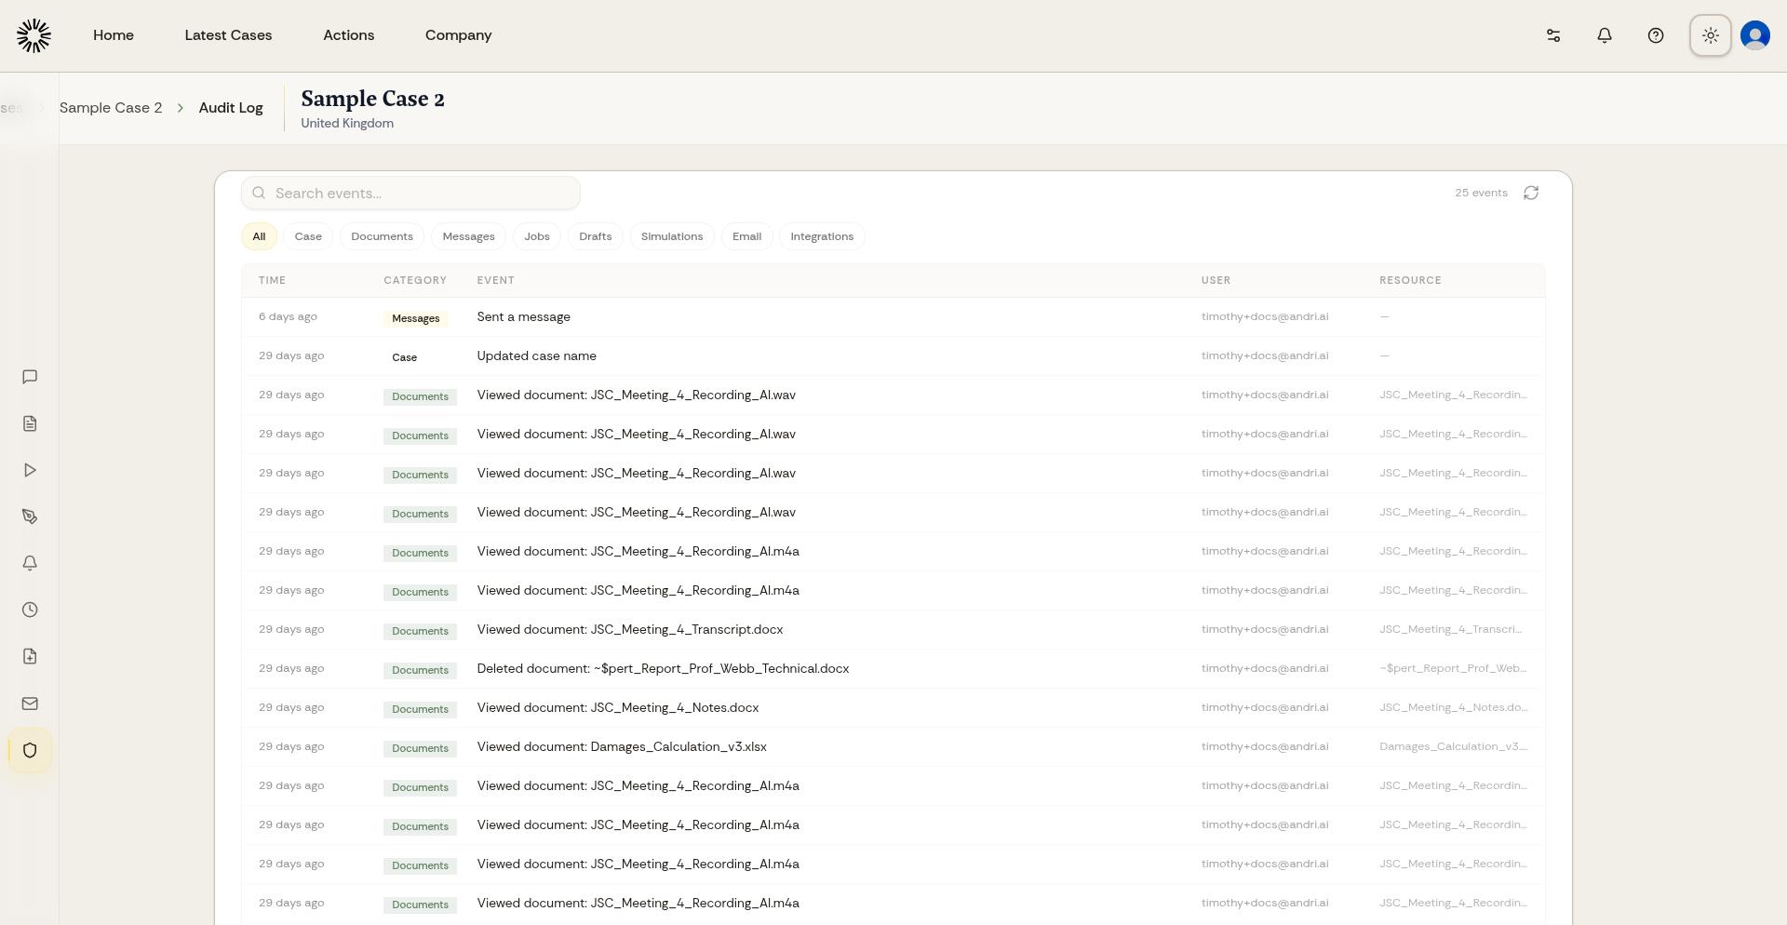Enable the Documents events filter
This screenshot has width=1787, height=925.
[x=382, y=236]
